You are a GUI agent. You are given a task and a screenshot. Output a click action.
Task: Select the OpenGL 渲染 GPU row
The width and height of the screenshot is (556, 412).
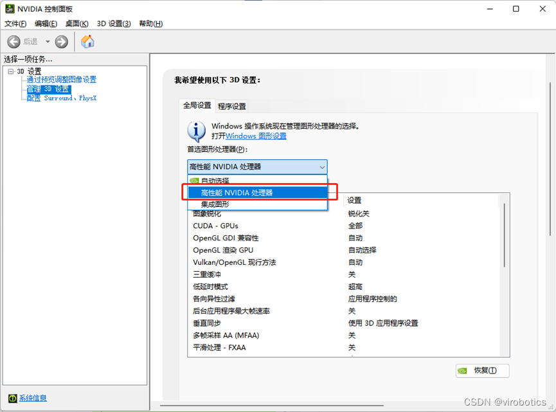pos(343,250)
